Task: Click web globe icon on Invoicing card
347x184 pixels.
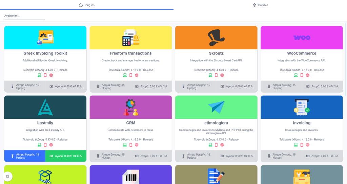Action: click(308, 145)
